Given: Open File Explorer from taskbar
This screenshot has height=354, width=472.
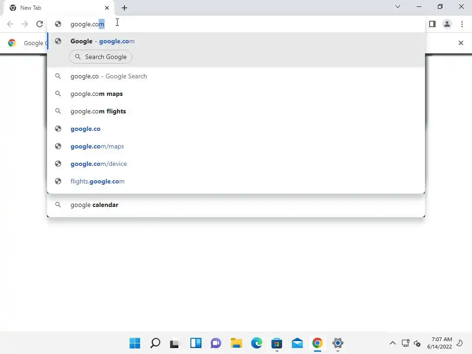Looking at the screenshot, I should (x=236, y=343).
